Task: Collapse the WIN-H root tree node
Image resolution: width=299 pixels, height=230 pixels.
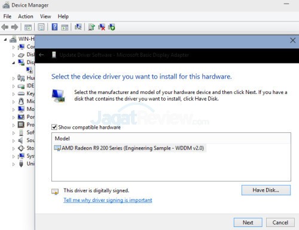Action: point(5,40)
